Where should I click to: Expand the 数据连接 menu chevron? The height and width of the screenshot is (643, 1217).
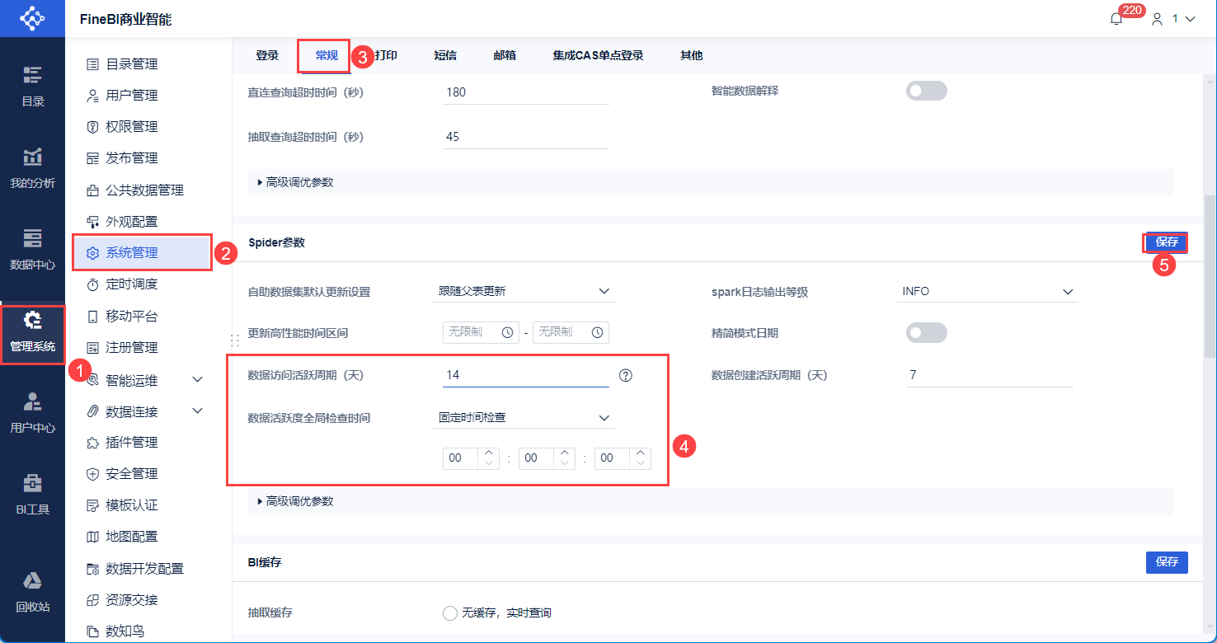pos(197,411)
